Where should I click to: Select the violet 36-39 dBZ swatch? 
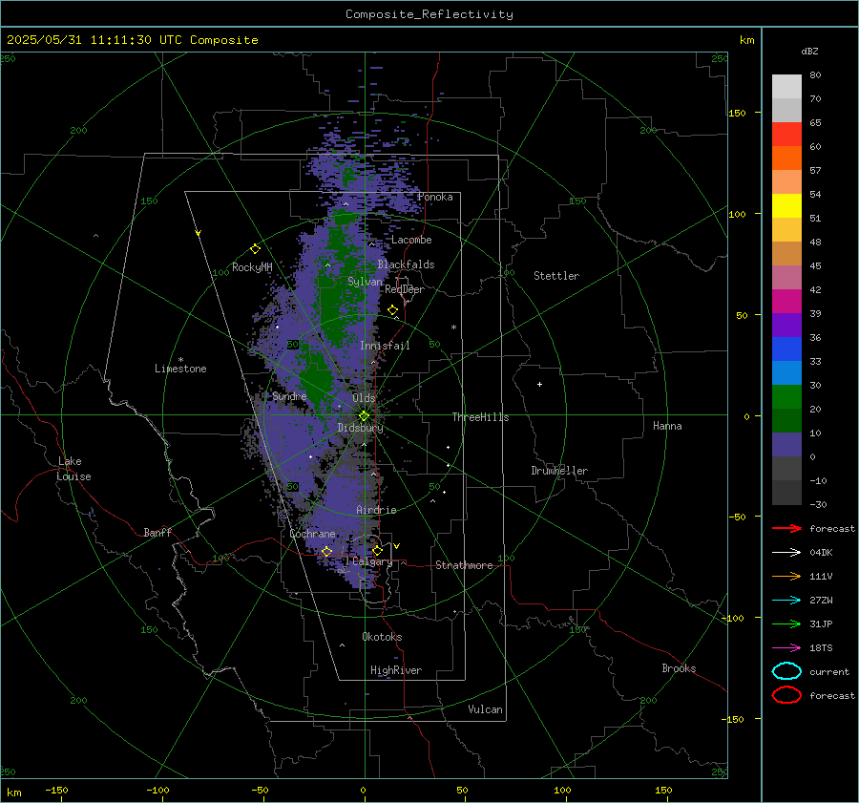pos(786,326)
